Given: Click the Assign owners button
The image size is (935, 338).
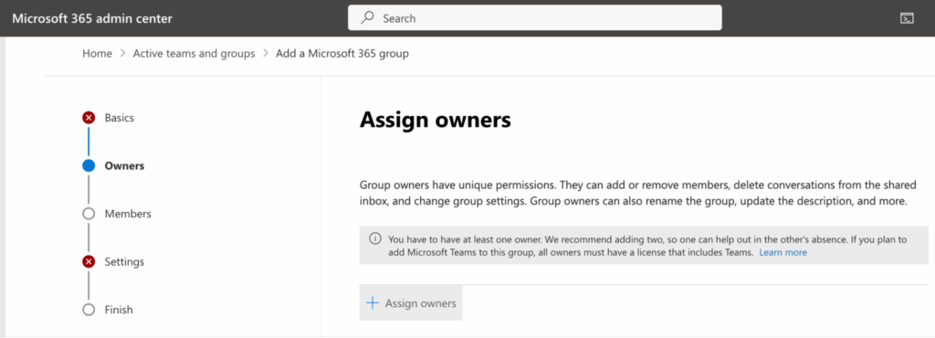Looking at the screenshot, I should (x=411, y=303).
